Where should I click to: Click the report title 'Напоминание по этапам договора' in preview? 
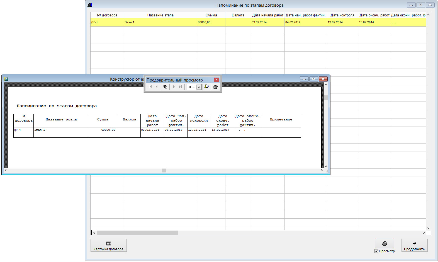pyautogui.click(x=57, y=106)
